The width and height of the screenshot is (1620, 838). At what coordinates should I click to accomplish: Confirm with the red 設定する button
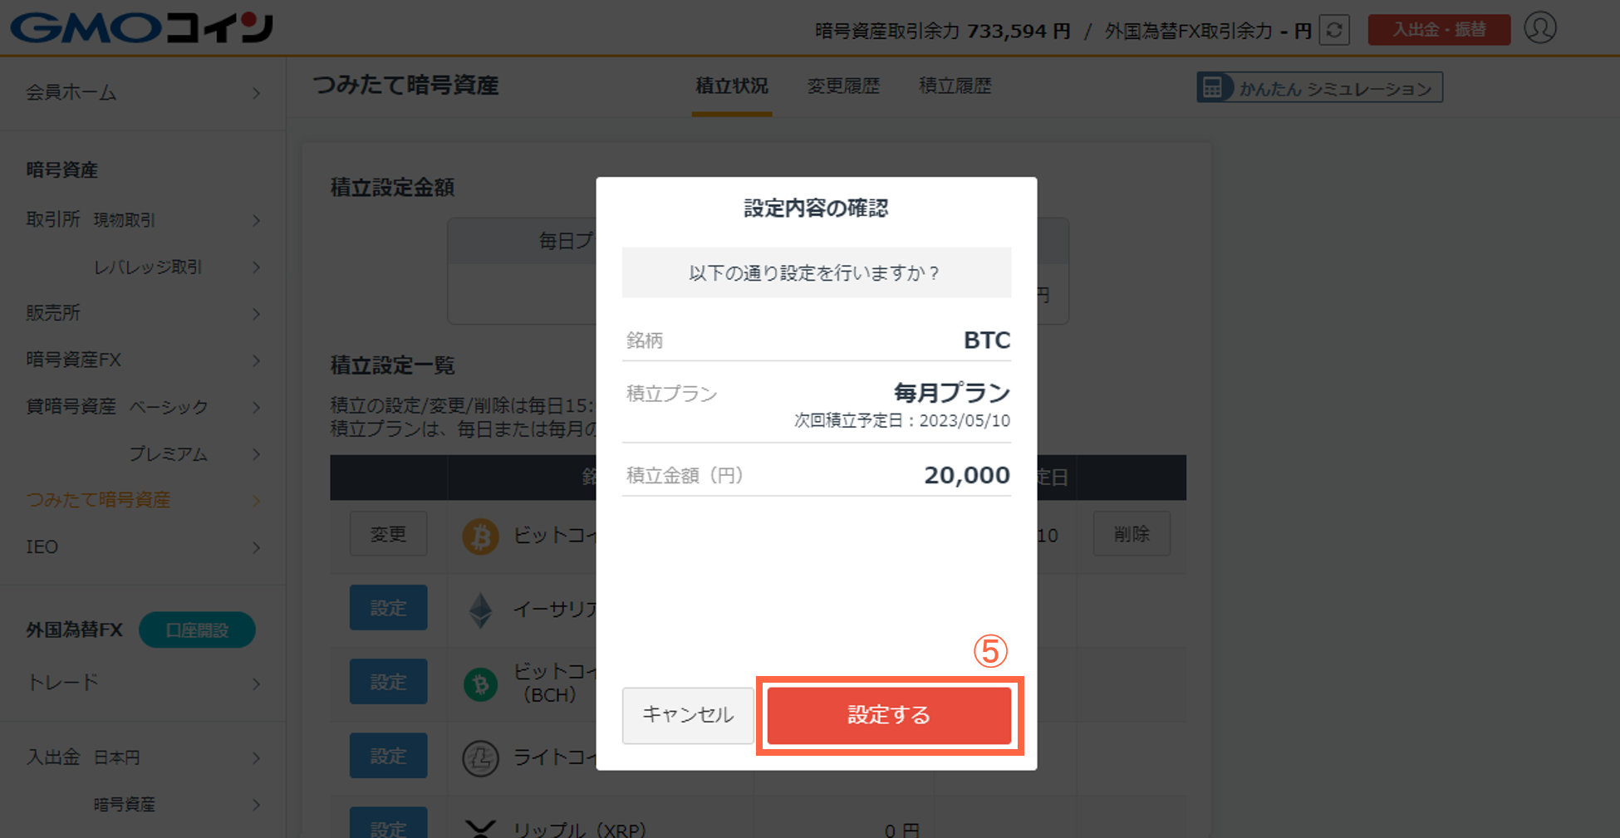click(x=889, y=715)
